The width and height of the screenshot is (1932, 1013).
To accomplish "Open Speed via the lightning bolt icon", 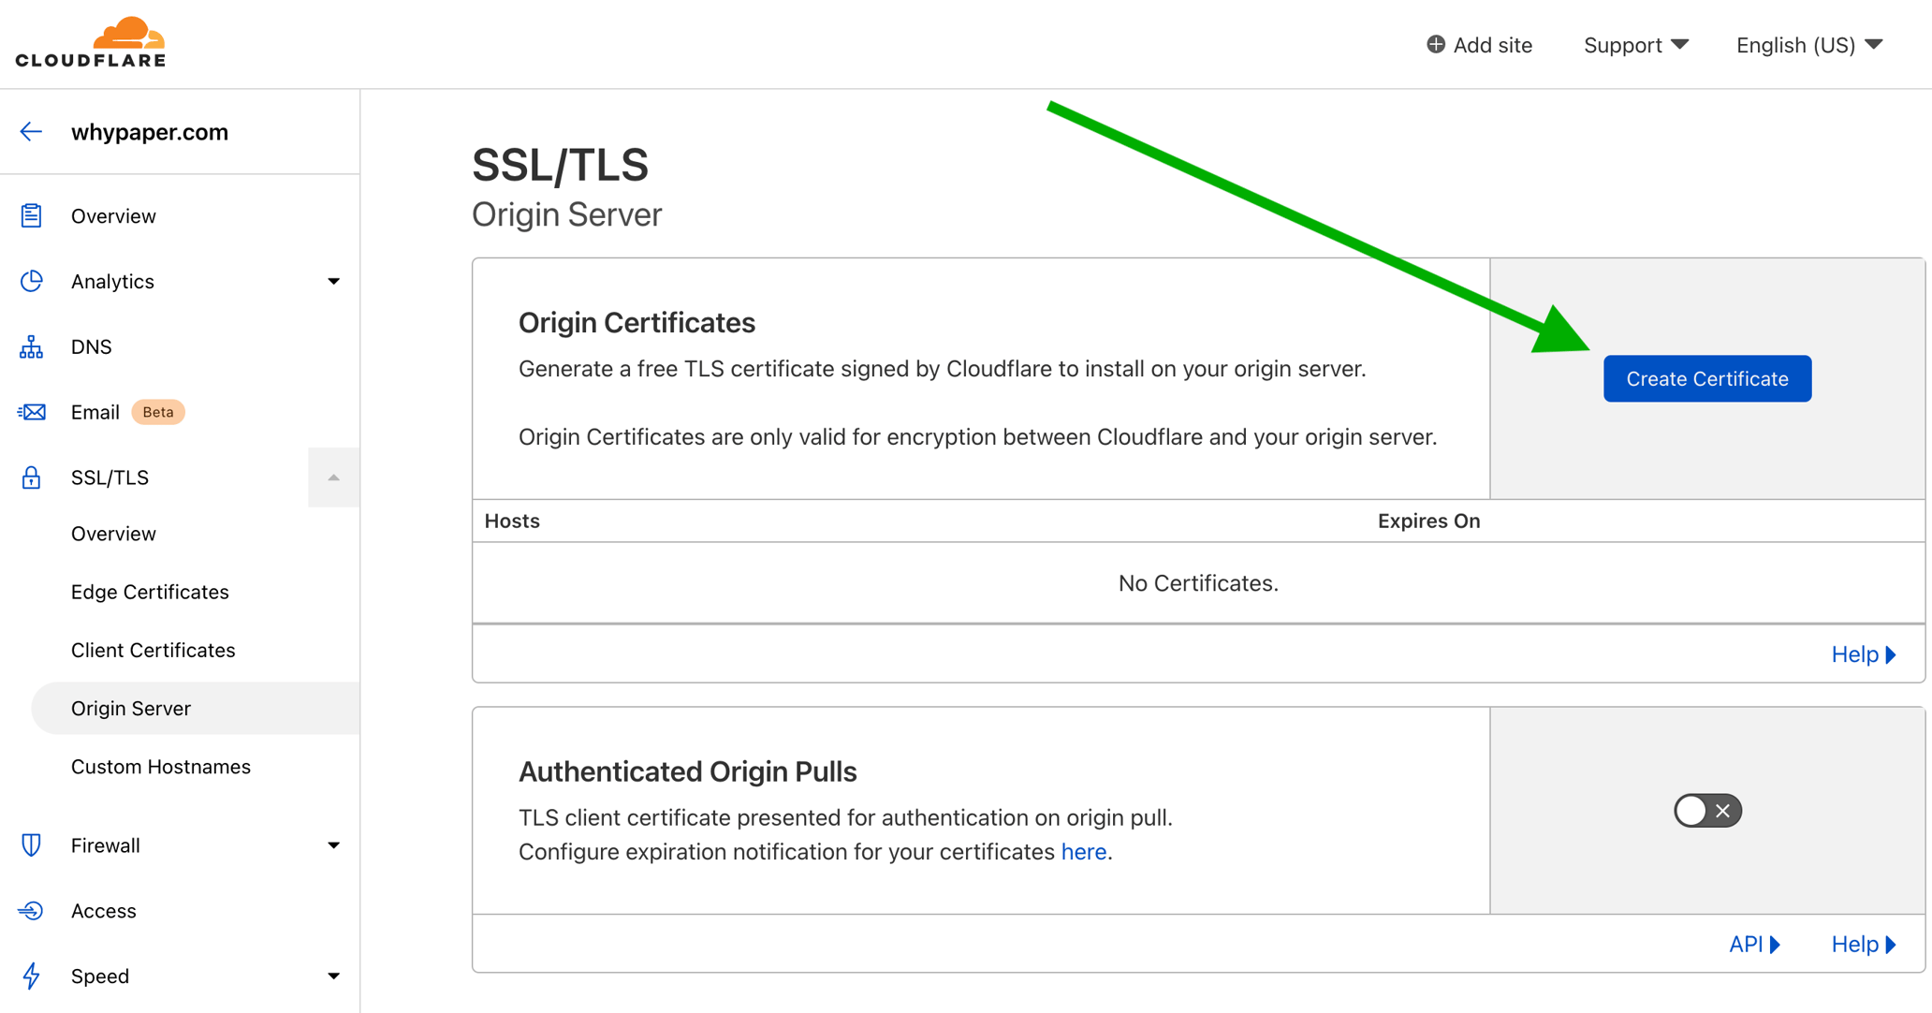I will (x=31, y=976).
